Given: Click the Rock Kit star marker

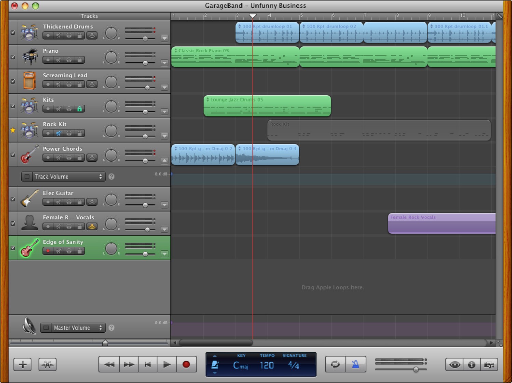Looking at the screenshot, I should pyautogui.click(x=13, y=130).
